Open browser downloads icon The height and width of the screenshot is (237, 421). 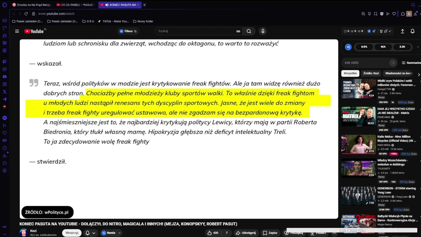(x=415, y=14)
